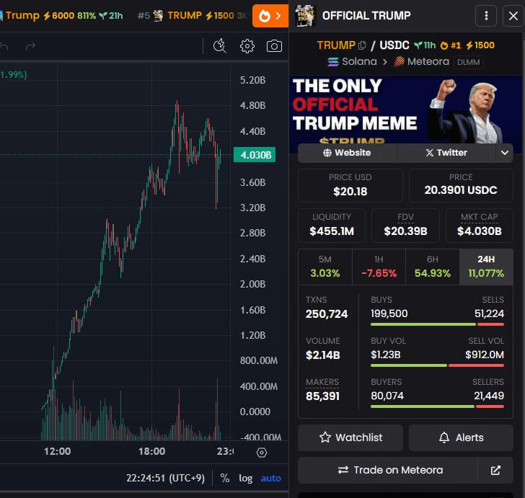Select the 1H timeframe tab
The height and width of the screenshot is (498, 525).
coord(379,267)
